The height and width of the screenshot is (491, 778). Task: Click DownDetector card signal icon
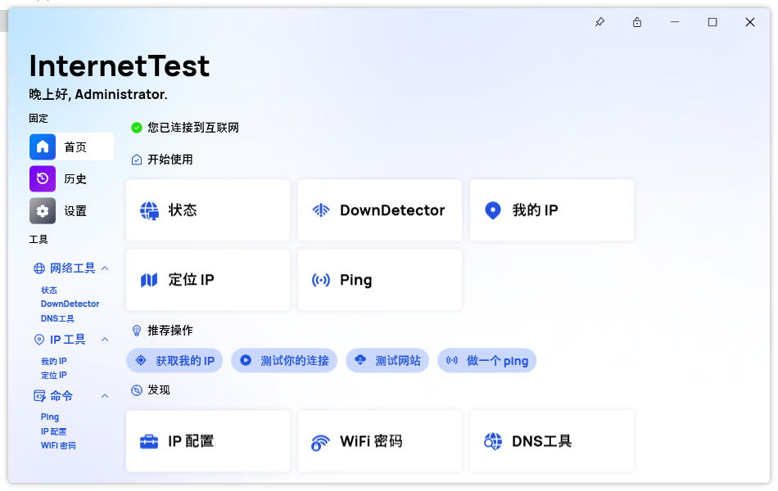321,210
